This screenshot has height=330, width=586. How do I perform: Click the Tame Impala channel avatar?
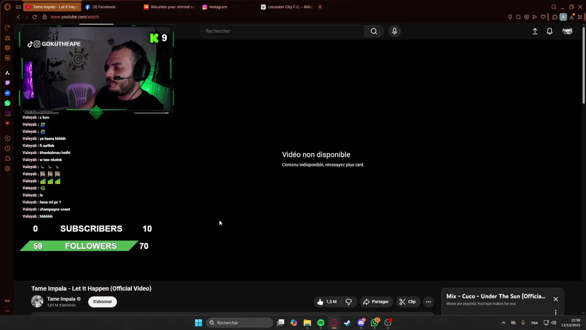click(37, 302)
